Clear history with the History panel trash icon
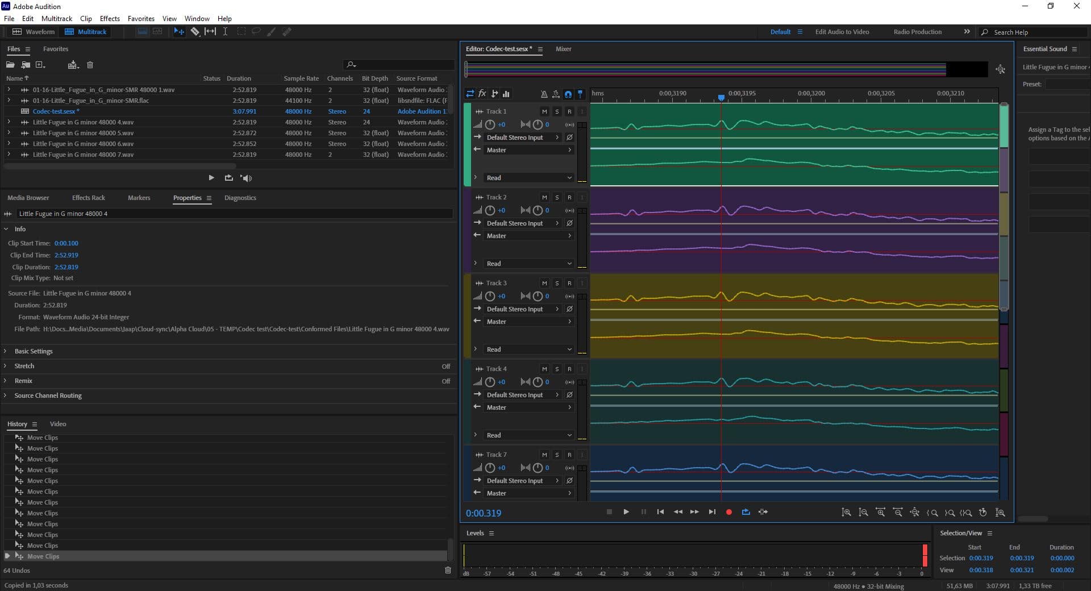This screenshot has height=591, width=1091. (x=448, y=570)
